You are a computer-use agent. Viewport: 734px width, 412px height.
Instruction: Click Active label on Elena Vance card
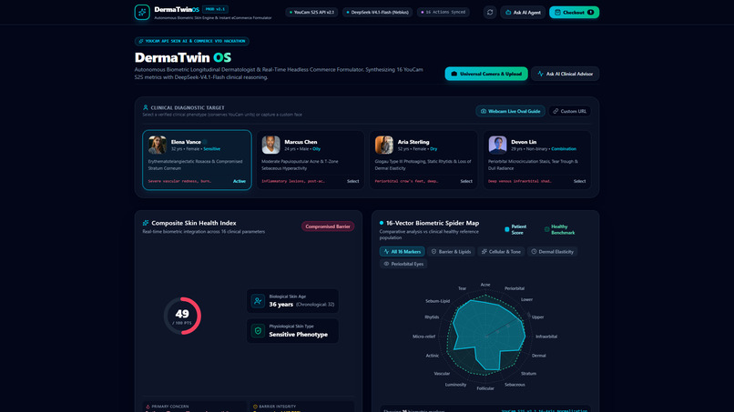pyautogui.click(x=240, y=181)
